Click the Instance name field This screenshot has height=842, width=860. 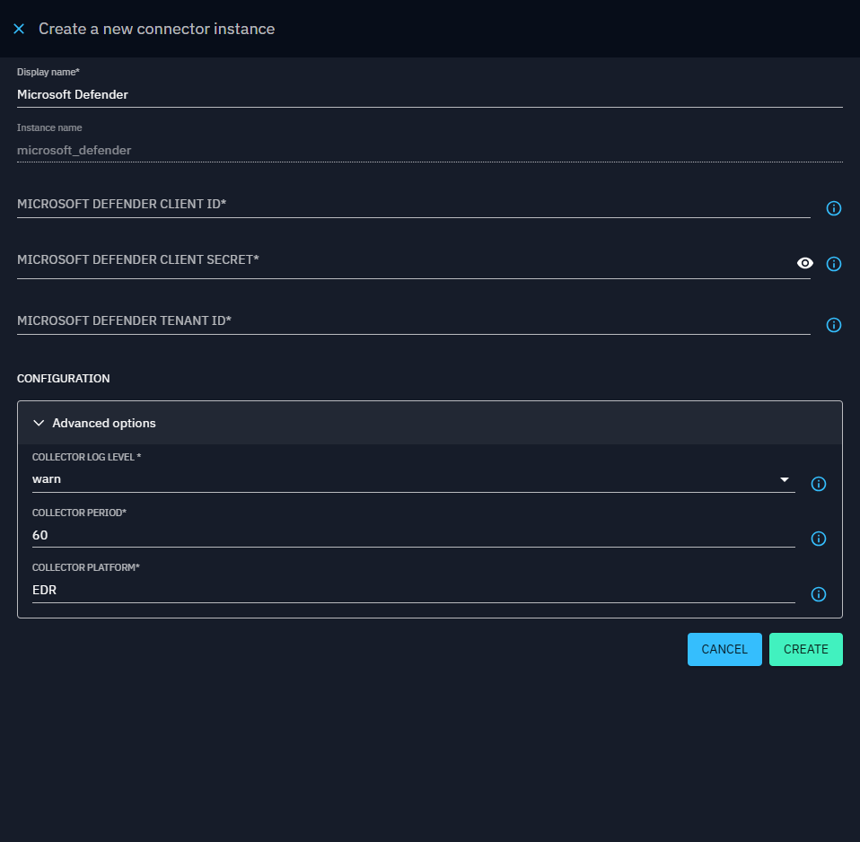tap(429, 150)
